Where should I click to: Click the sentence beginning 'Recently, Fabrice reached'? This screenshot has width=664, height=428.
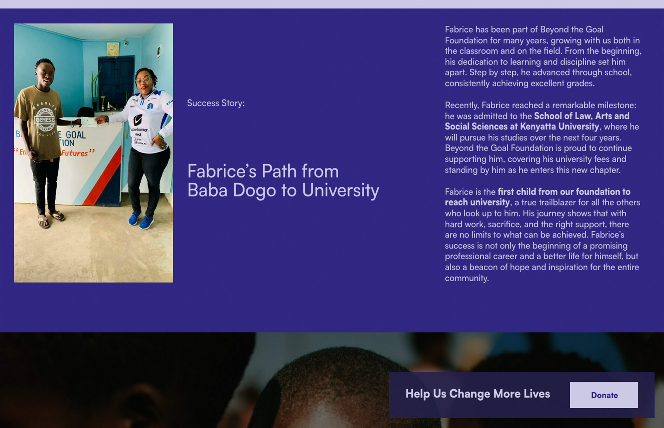coord(540,105)
